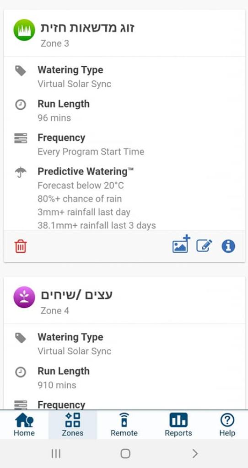Viewport: 248px width, 468px height.
Task: Tap the Android back arrow
Action: coord(195,454)
